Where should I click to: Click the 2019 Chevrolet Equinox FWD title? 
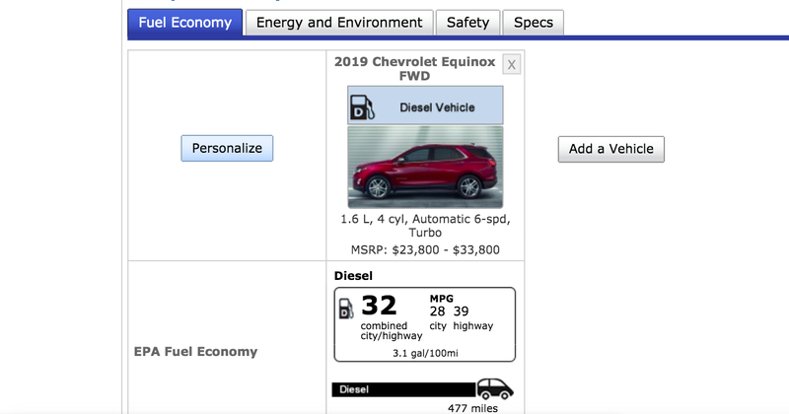(414, 69)
